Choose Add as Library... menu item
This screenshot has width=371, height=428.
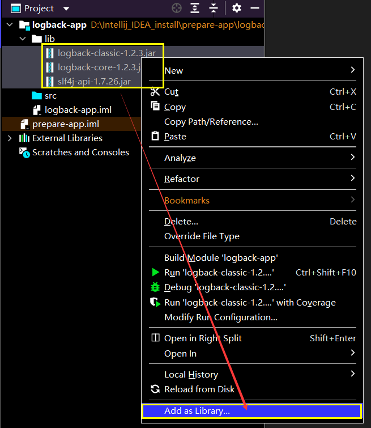(x=252, y=411)
